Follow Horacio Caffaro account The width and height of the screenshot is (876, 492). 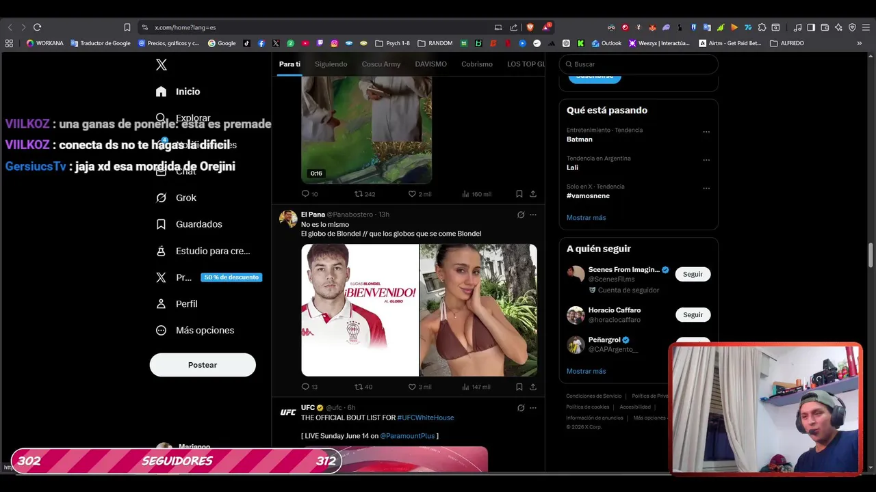[693, 315]
